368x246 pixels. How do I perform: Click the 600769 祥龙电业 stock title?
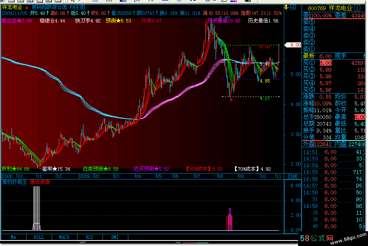point(330,8)
